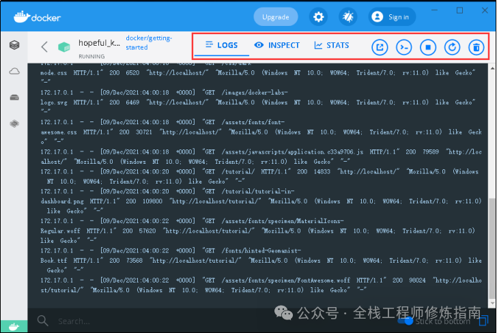Click the Docker whale status icon
497x333 pixels.
coord(14,326)
